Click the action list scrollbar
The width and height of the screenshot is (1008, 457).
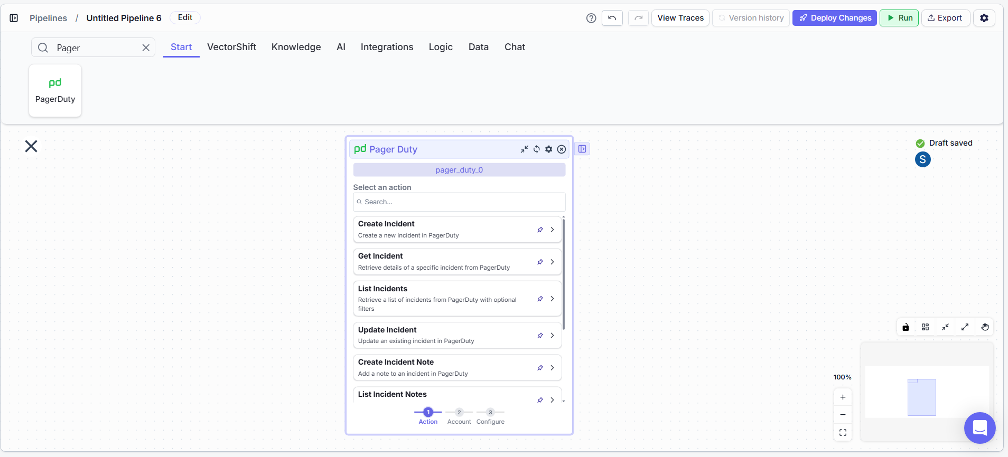click(x=564, y=274)
